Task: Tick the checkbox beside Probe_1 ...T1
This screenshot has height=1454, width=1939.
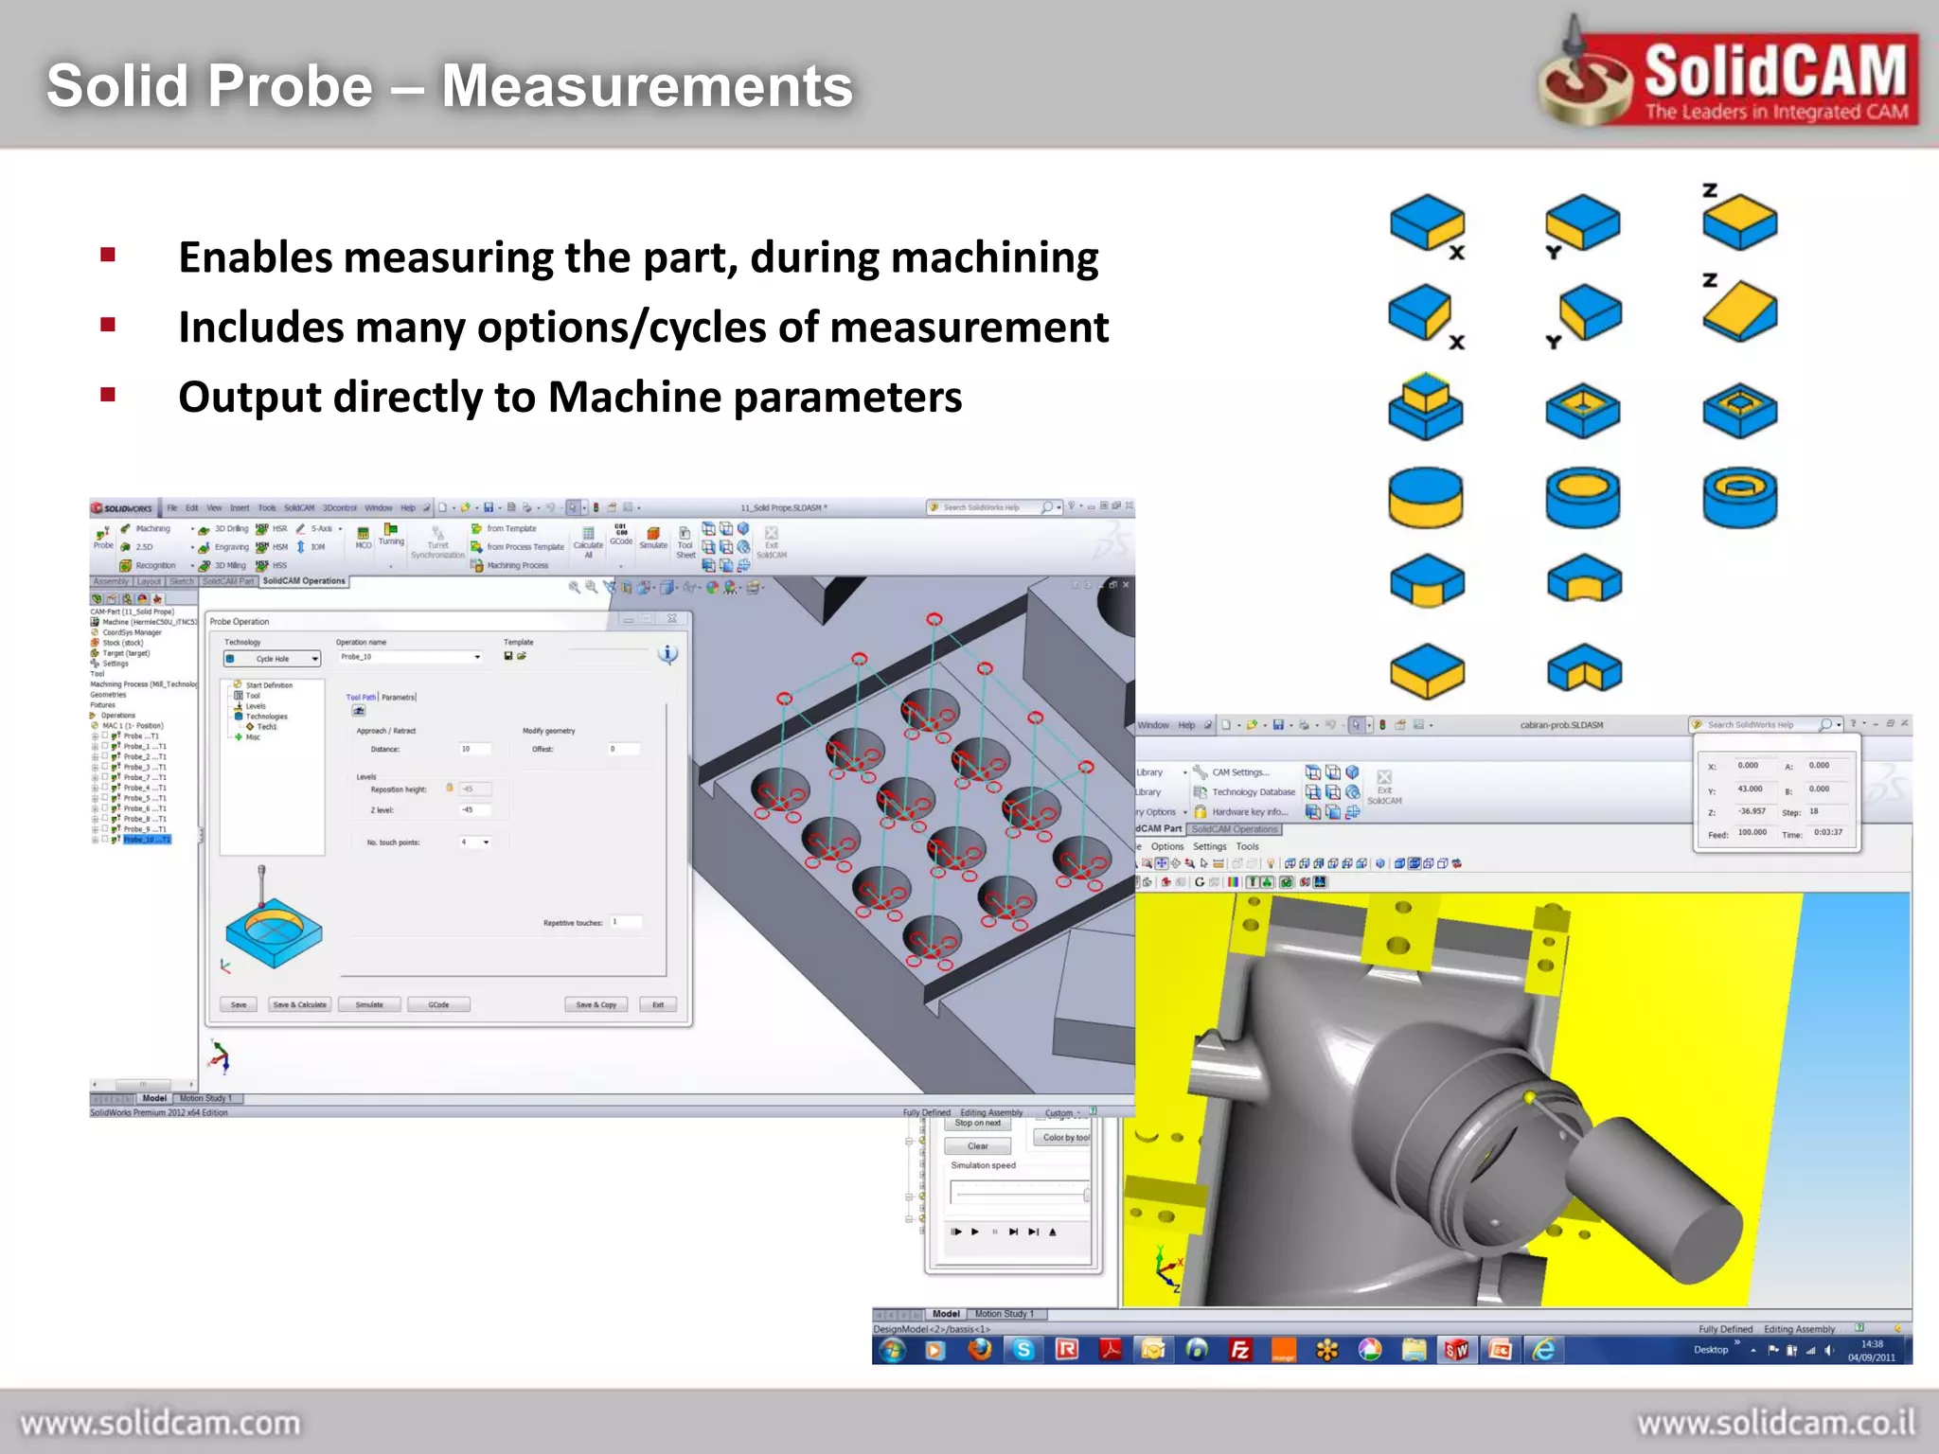Action: pos(106,746)
